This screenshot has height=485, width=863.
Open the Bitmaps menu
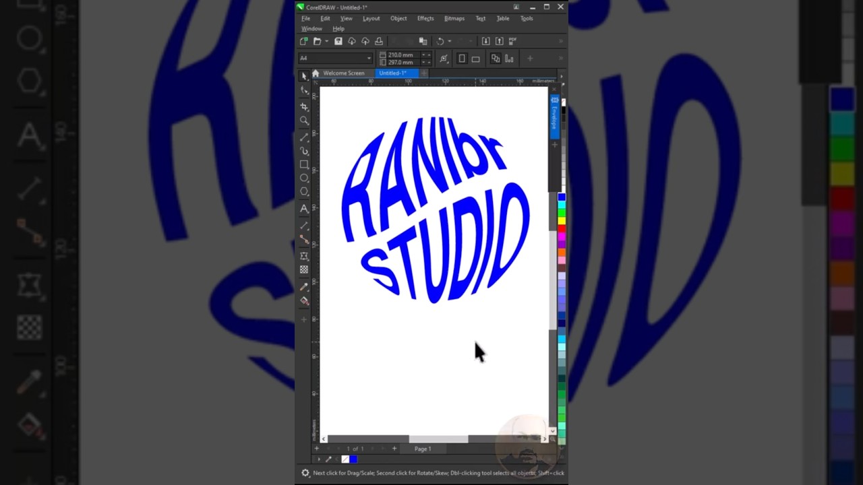[x=454, y=18]
